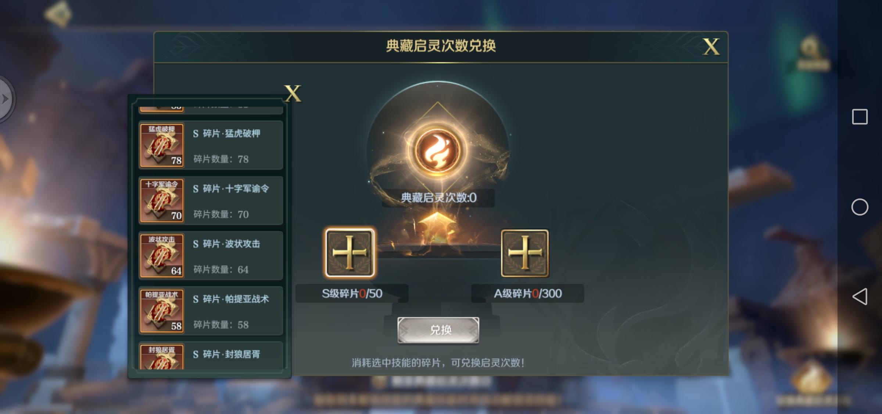Select 波状攻击 fragment icon with 64

pos(162,256)
